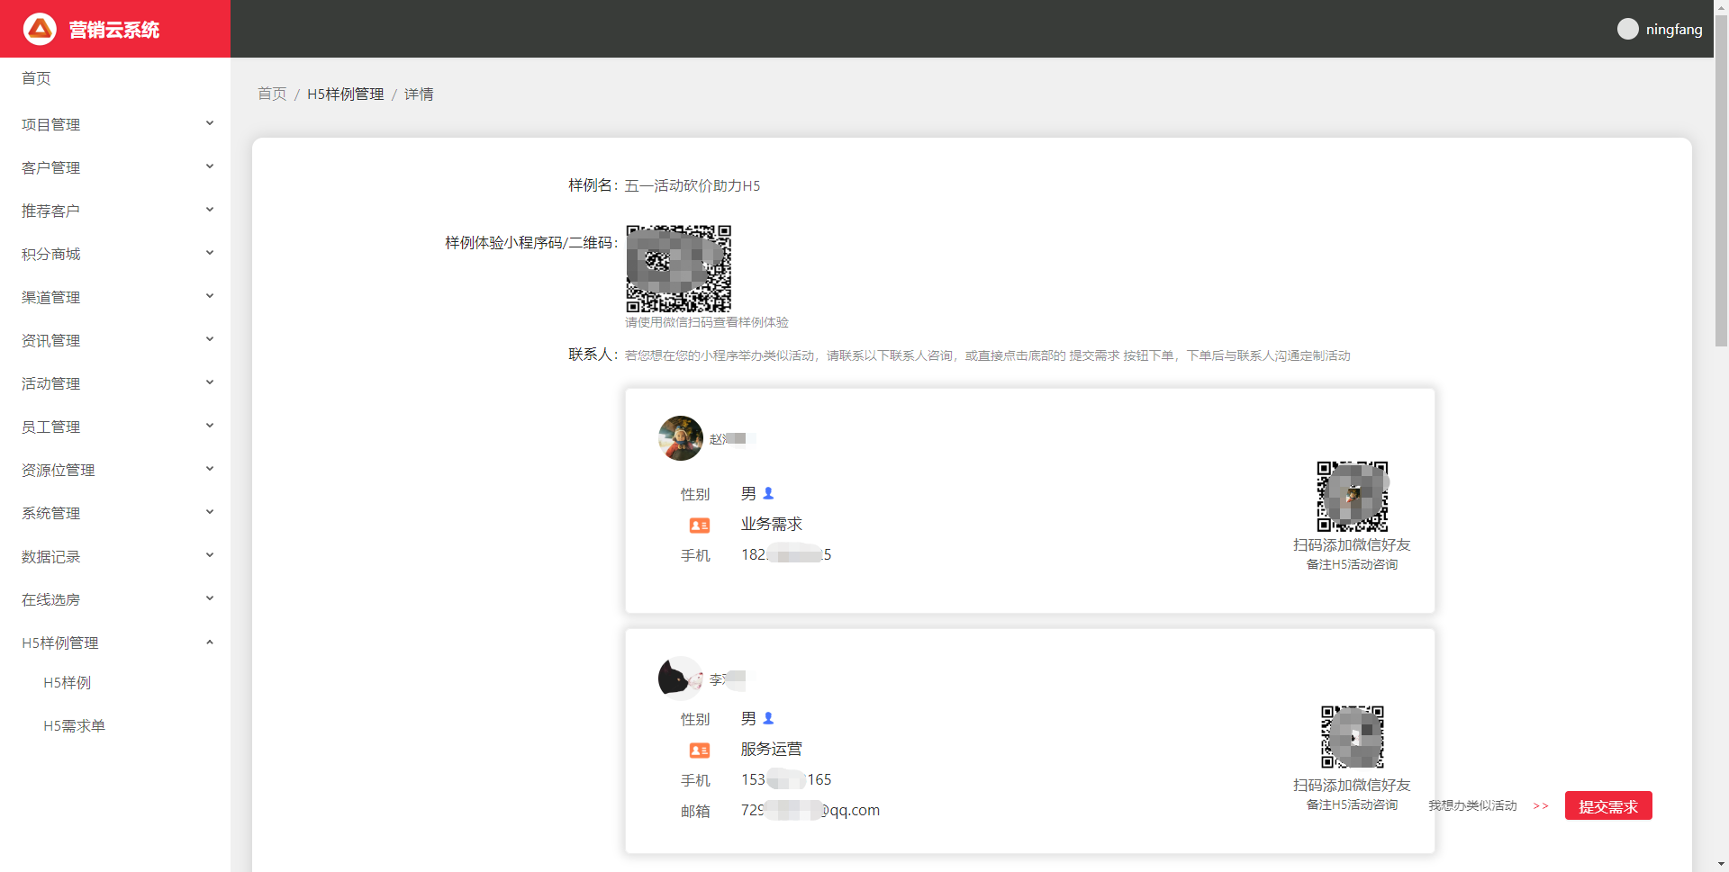The width and height of the screenshot is (1729, 872).
Task: Click the phone number starting with 153
Action: click(786, 779)
